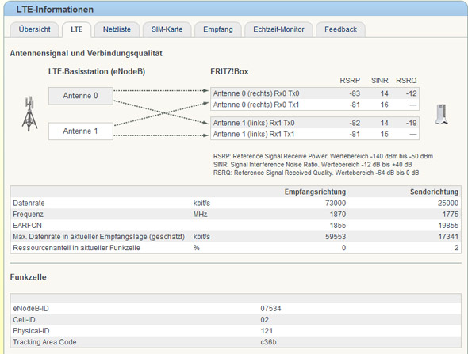Select the LTE tab
The image size is (468, 354).
pos(76,29)
